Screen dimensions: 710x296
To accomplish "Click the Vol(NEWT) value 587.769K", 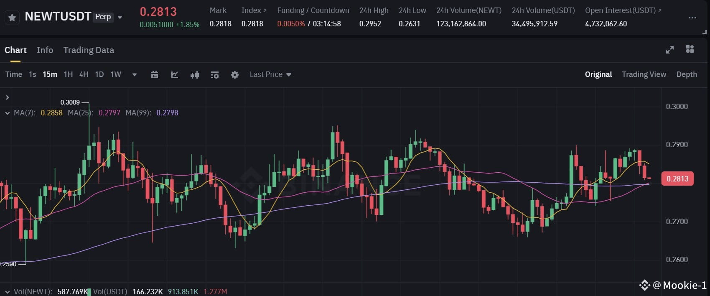I will (72, 291).
